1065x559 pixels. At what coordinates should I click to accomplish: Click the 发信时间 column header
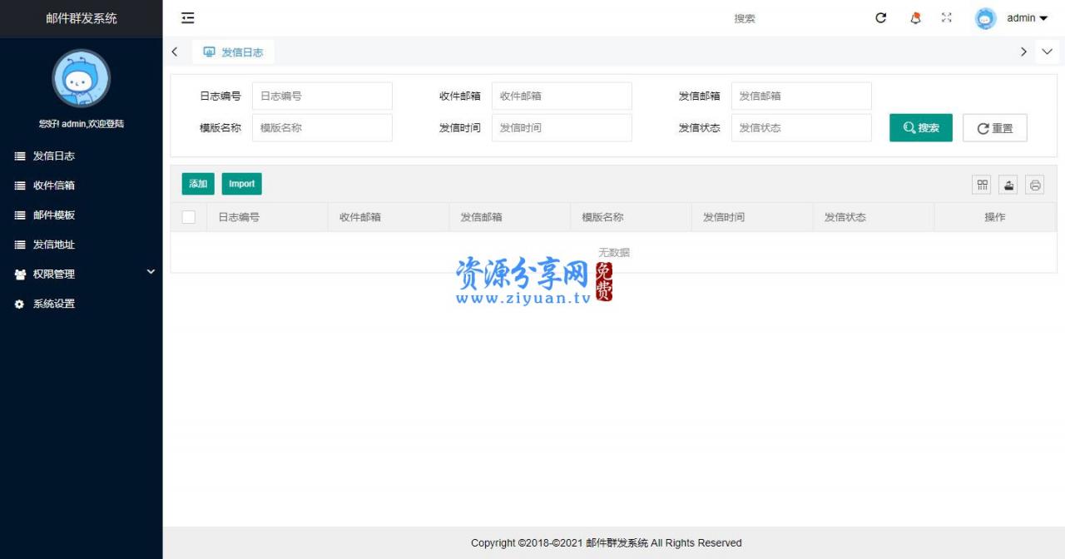pyautogui.click(x=753, y=217)
